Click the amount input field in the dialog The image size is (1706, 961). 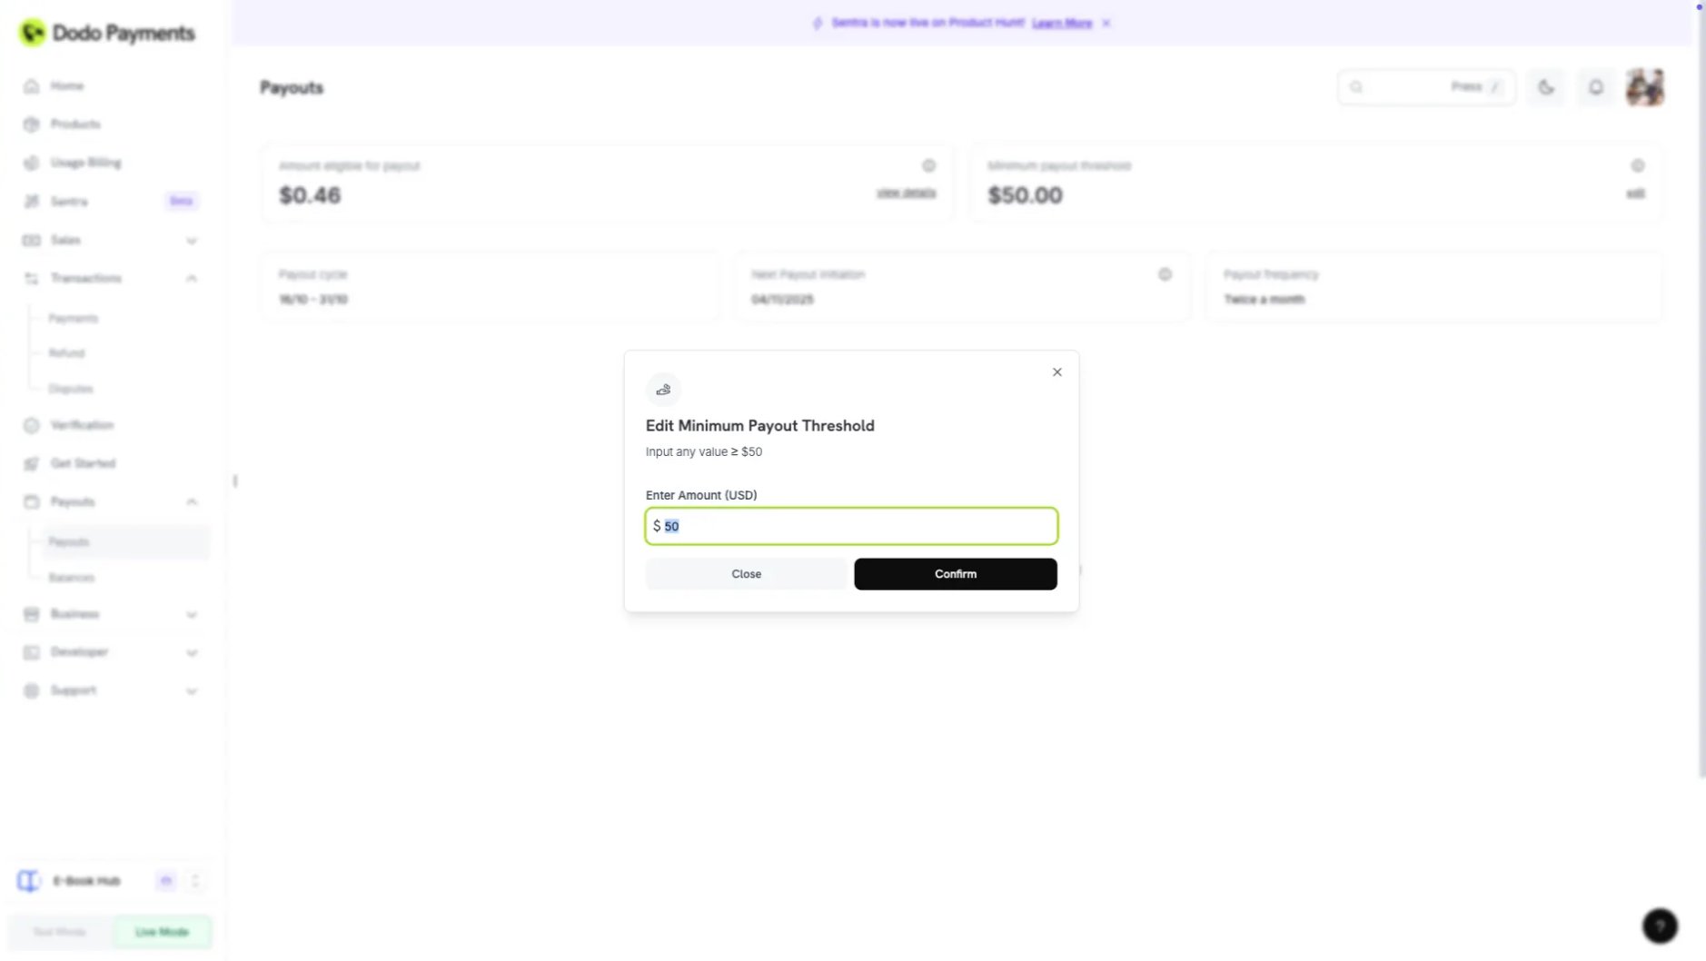[850, 526]
